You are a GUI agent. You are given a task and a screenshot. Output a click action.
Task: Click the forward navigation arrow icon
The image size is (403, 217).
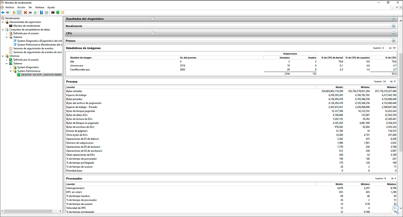pyautogui.click(x=8, y=12)
